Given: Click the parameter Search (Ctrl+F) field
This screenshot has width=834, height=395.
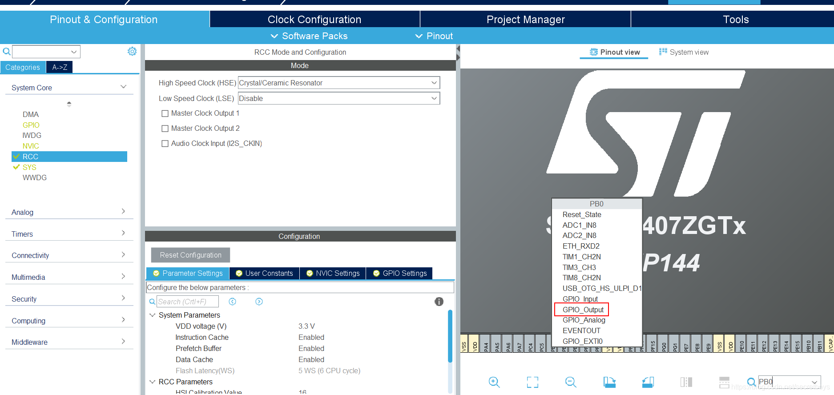Looking at the screenshot, I should click(x=188, y=302).
